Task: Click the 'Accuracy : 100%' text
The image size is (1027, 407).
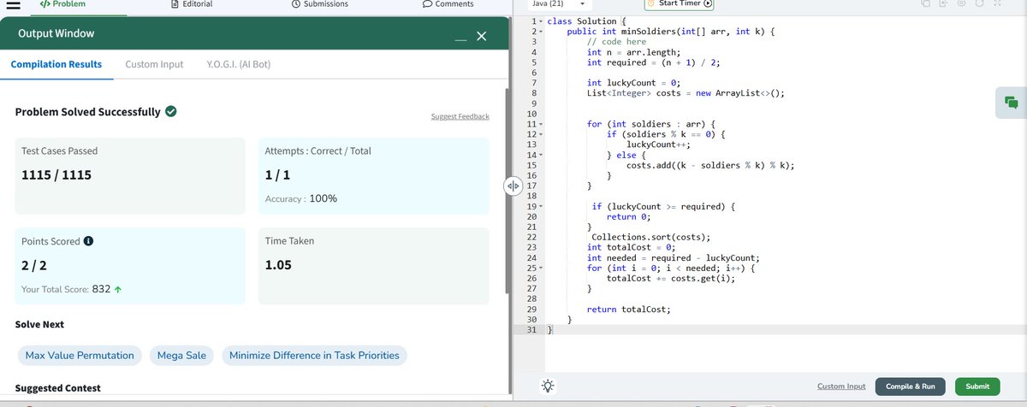Action: click(x=301, y=198)
